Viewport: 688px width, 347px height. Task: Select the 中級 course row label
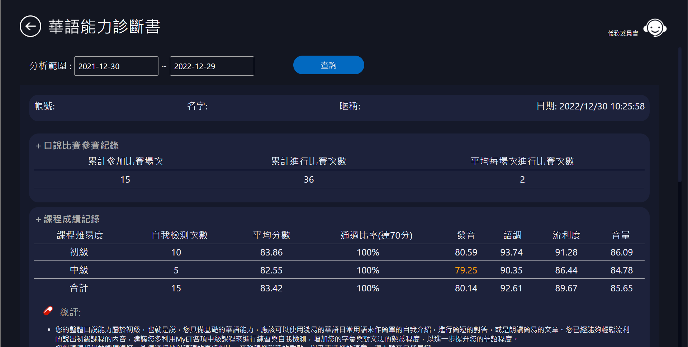pos(79,270)
